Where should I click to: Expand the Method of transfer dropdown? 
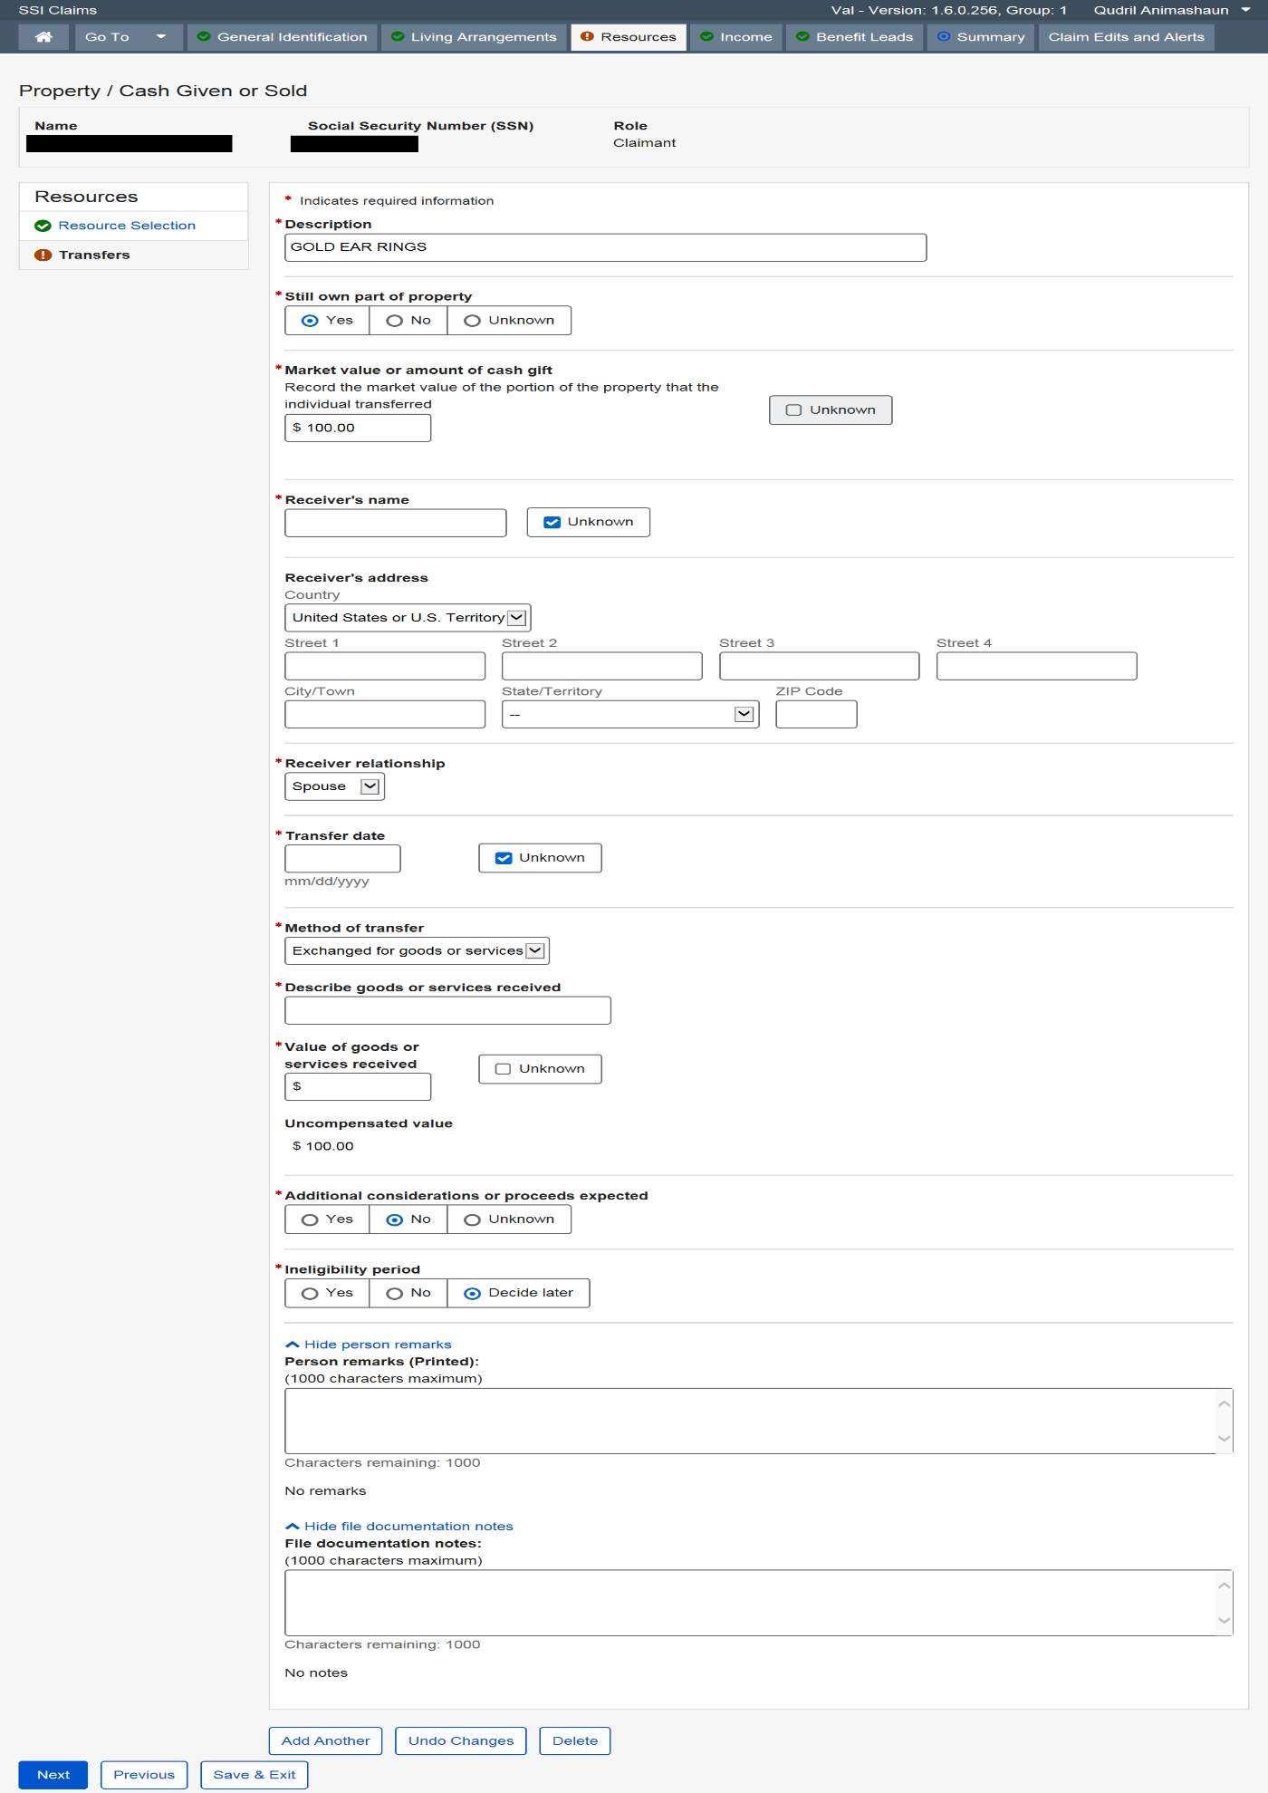(417, 950)
